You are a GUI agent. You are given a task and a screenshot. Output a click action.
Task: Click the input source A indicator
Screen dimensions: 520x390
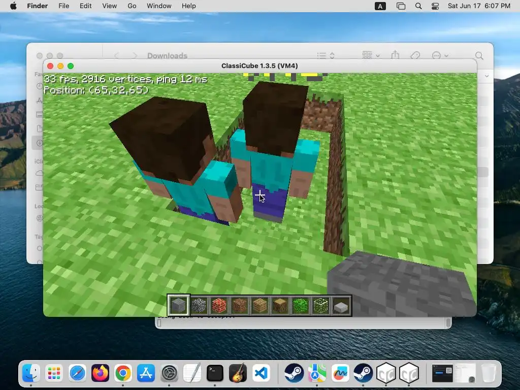click(380, 6)
